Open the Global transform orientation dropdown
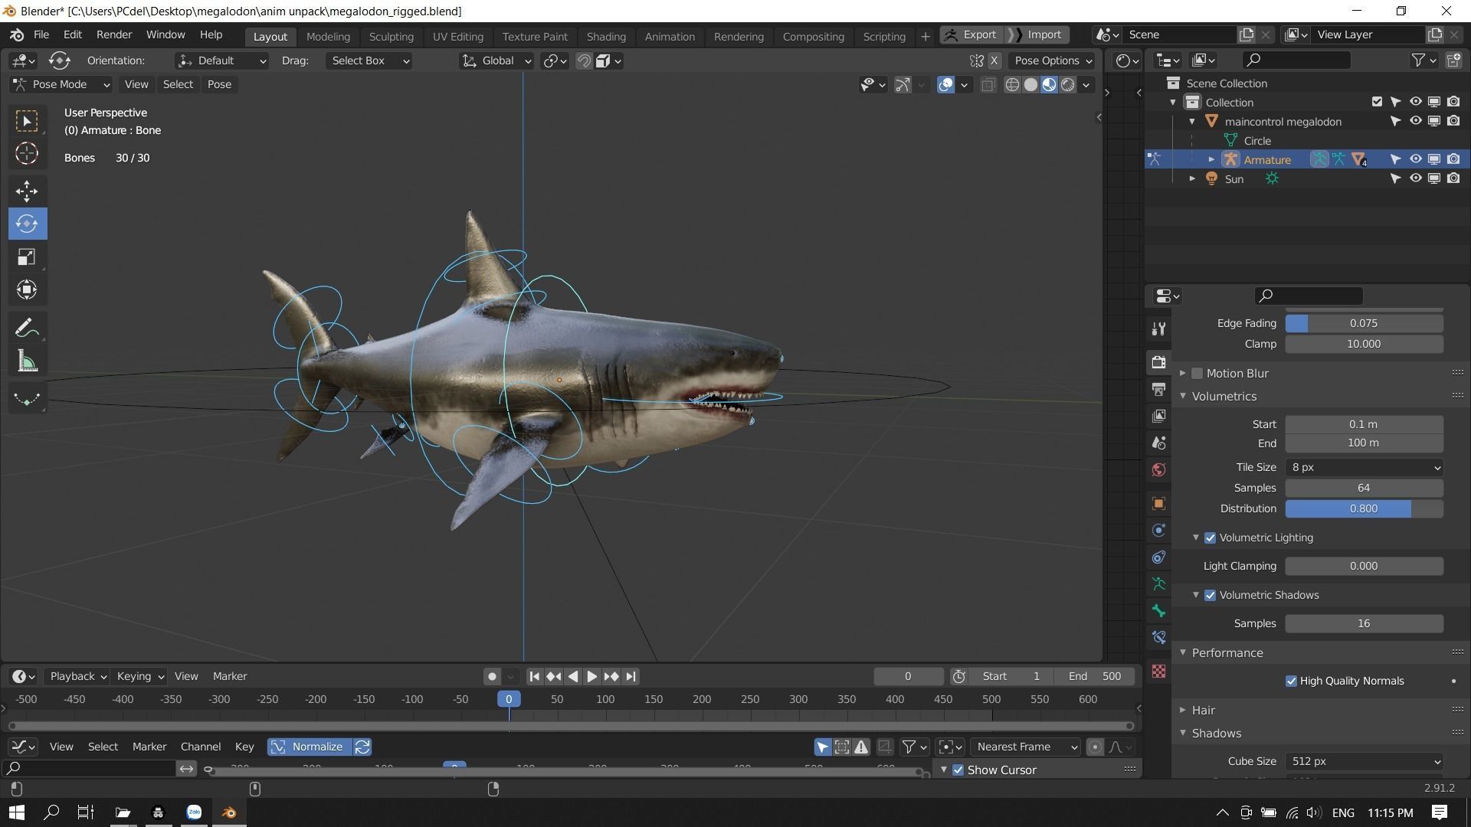Image resolution: width=1471 pixels, height=827 pixels. pyautogui.click(x=496, y=60)
